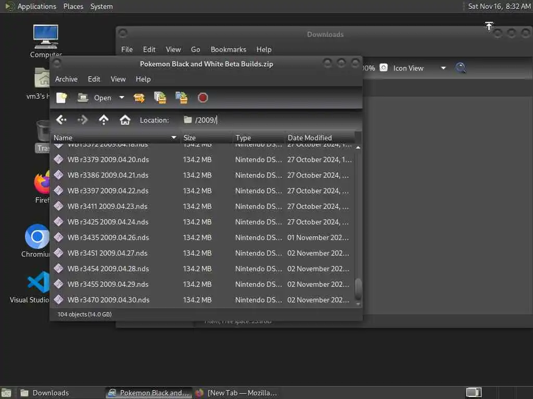Go forward with the right arrow icon
Screen dimensions: 533x399
(83, 120)
